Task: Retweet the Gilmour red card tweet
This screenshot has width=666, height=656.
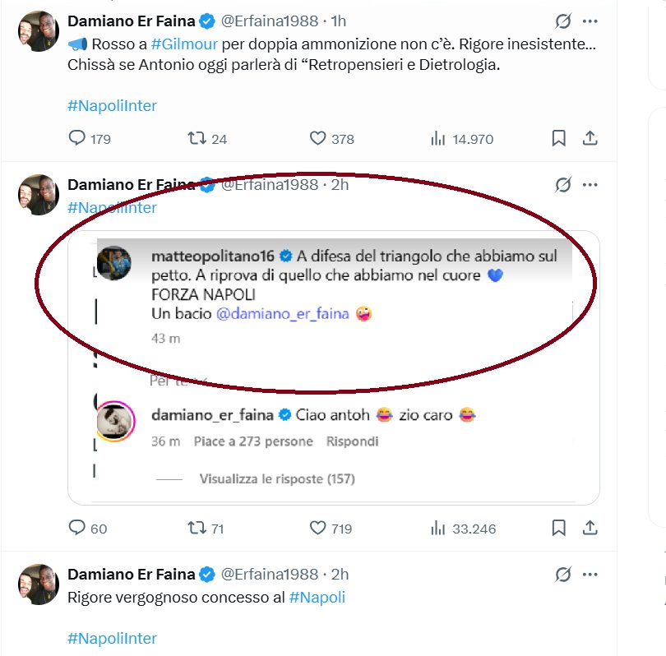Action: (x=197, y=139)
